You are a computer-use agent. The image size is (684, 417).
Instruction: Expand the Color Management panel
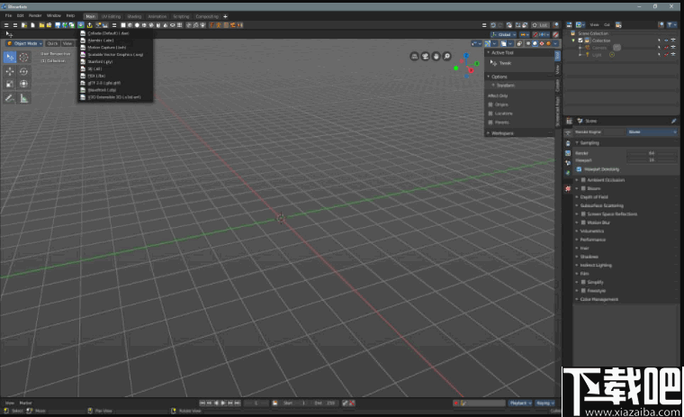[598, 299]
